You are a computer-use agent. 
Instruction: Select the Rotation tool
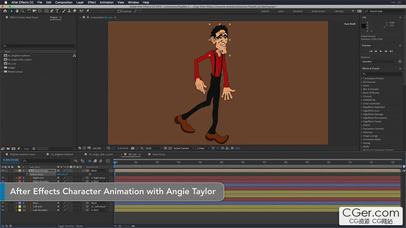(29, 11)
